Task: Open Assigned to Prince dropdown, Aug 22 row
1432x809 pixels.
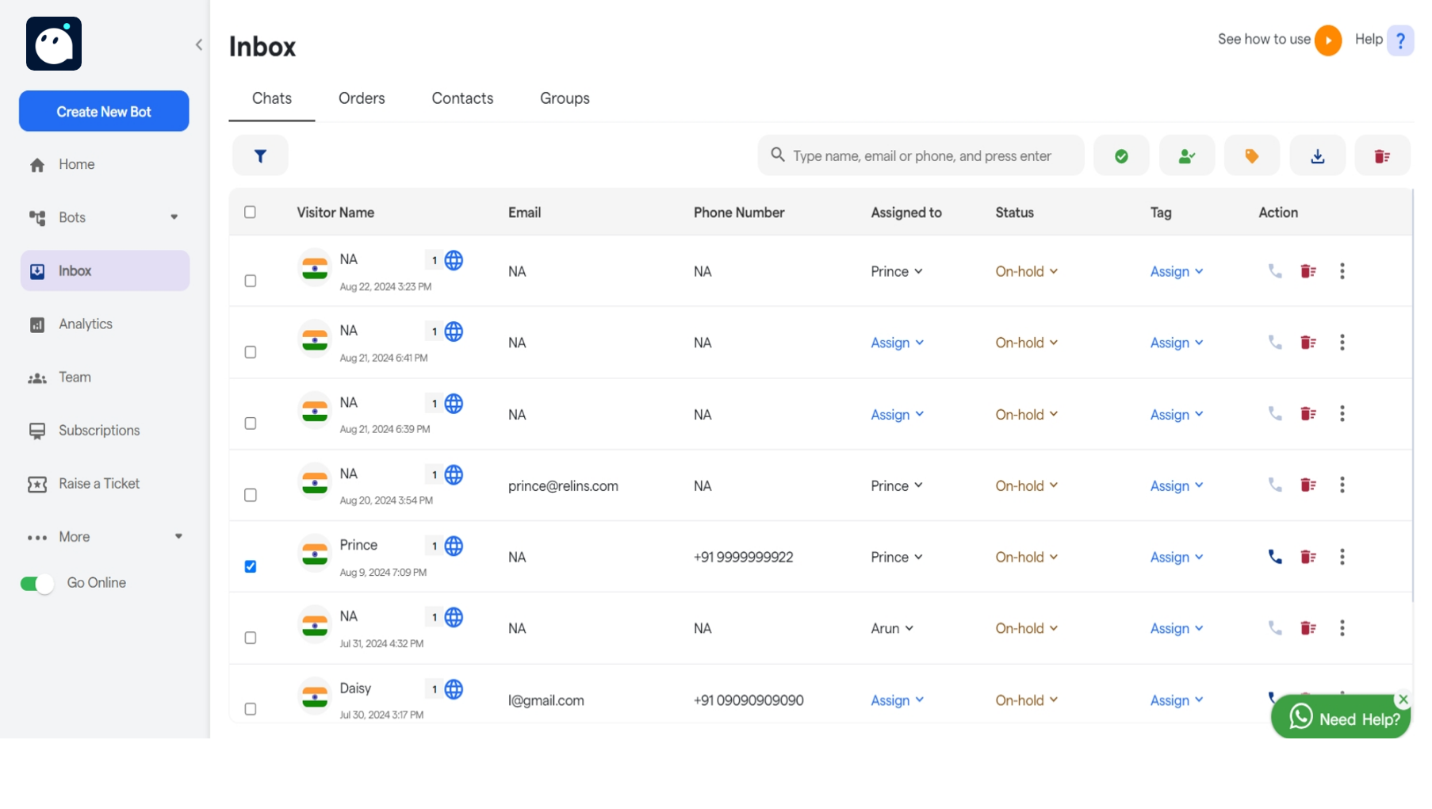Action: tap(897, 271)
